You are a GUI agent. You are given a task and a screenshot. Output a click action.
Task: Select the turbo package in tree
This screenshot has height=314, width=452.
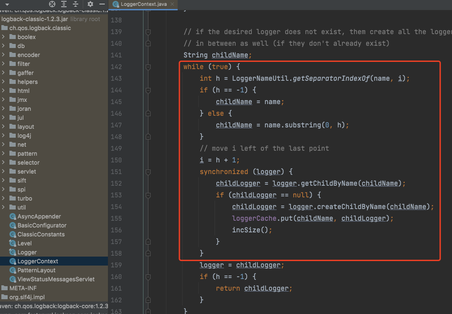[x=24, y=198]
